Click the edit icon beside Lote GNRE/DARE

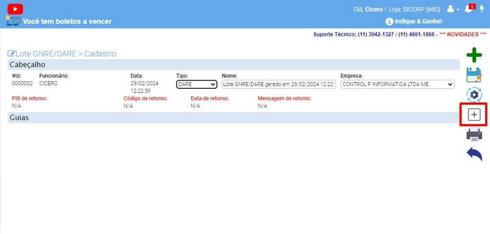click(11, 53)
